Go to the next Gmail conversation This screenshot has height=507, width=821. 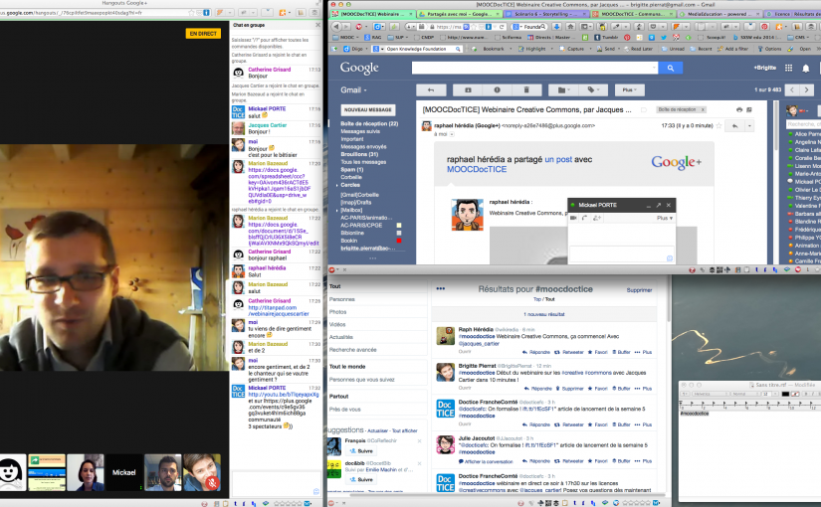tap(807, 90)
